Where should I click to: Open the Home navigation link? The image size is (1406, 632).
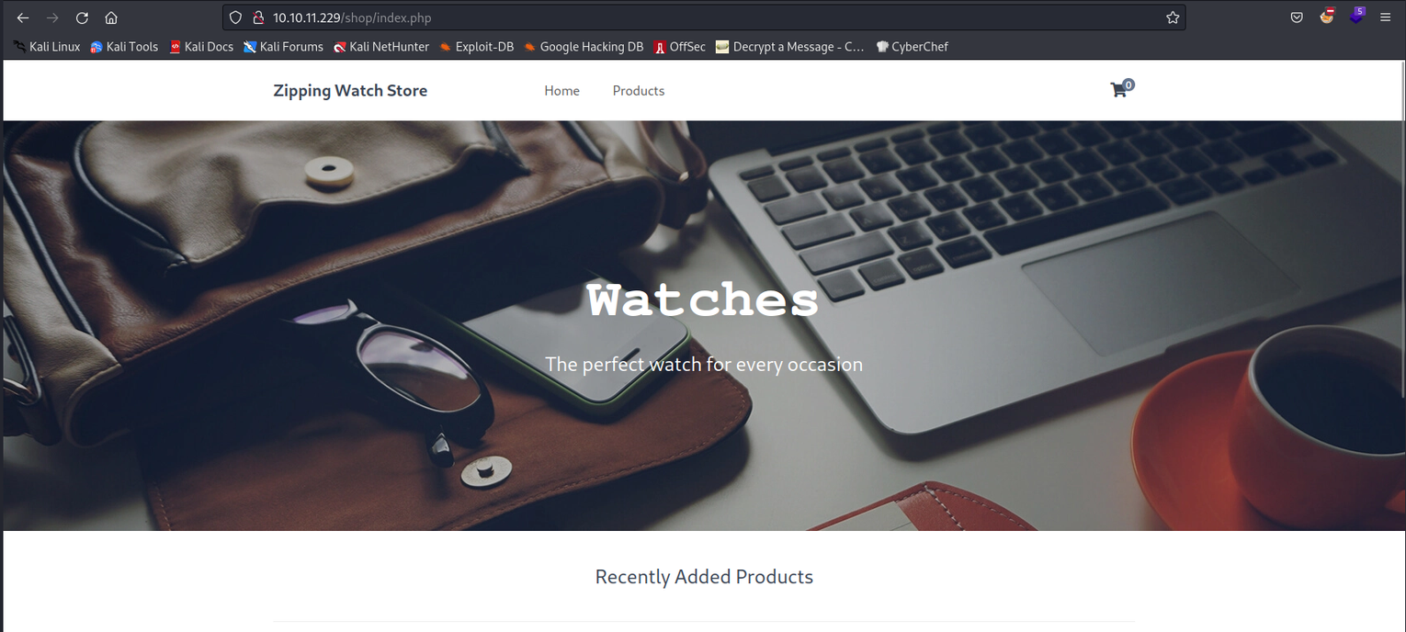(x=561, y=90)
